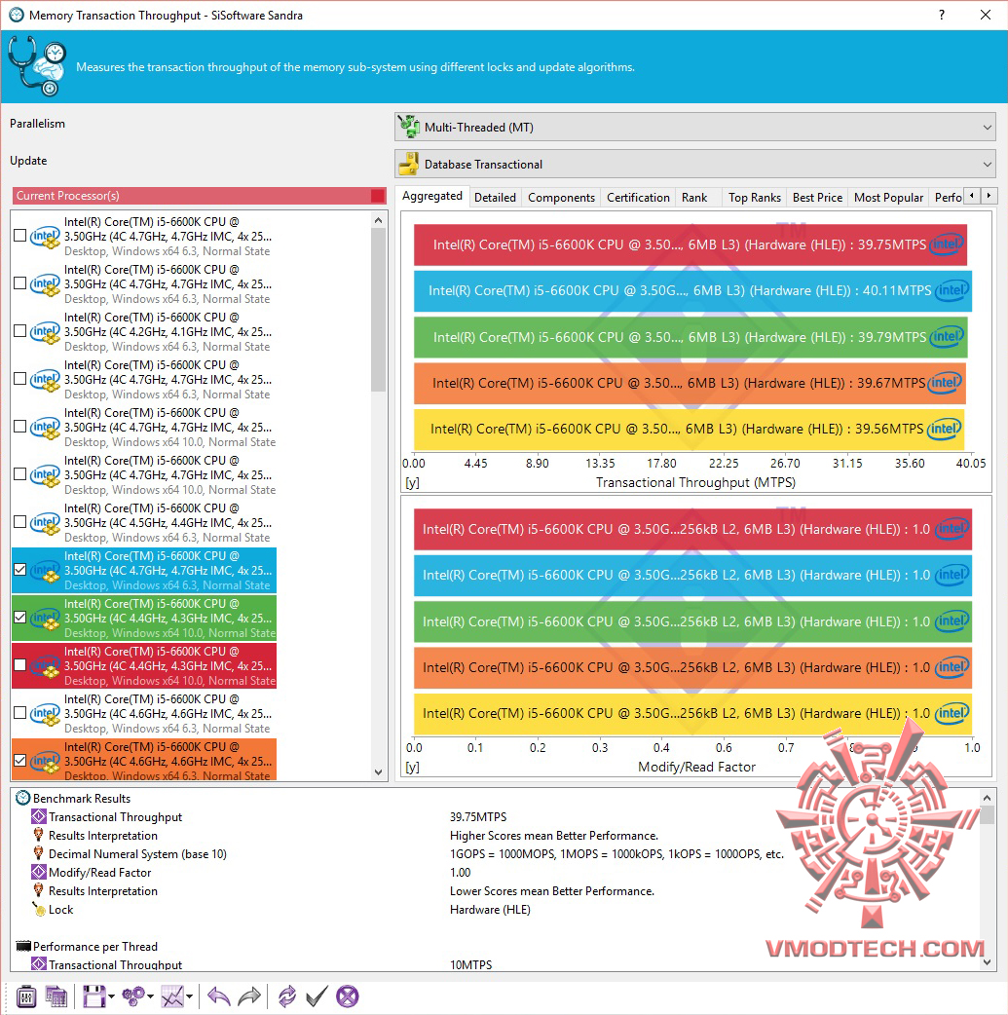The height and width of the screenshot is (1015, 1008).
Task: Click the checkmark OK icon
Action: coord(317,996)
